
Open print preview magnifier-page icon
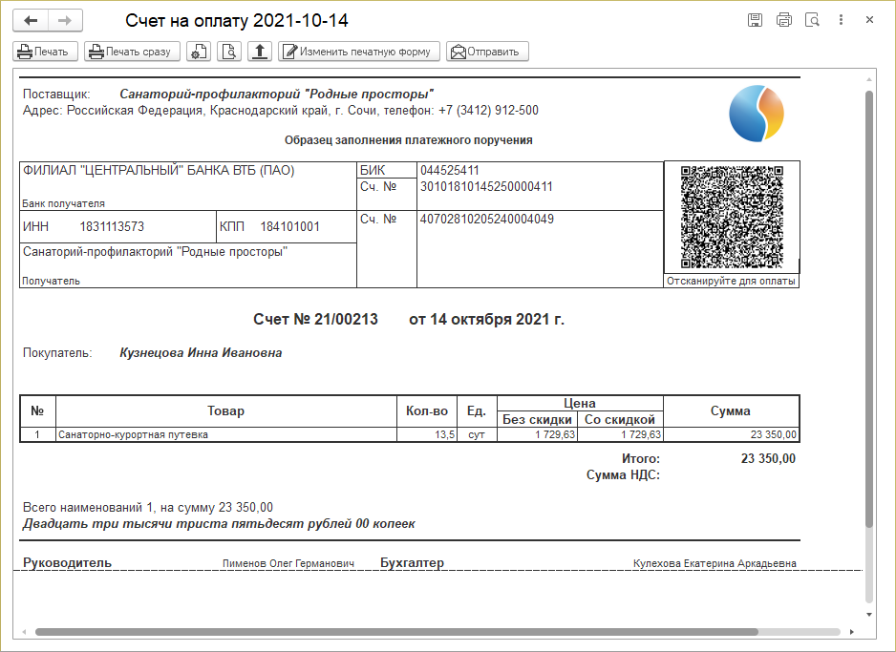tap(229, 52)
